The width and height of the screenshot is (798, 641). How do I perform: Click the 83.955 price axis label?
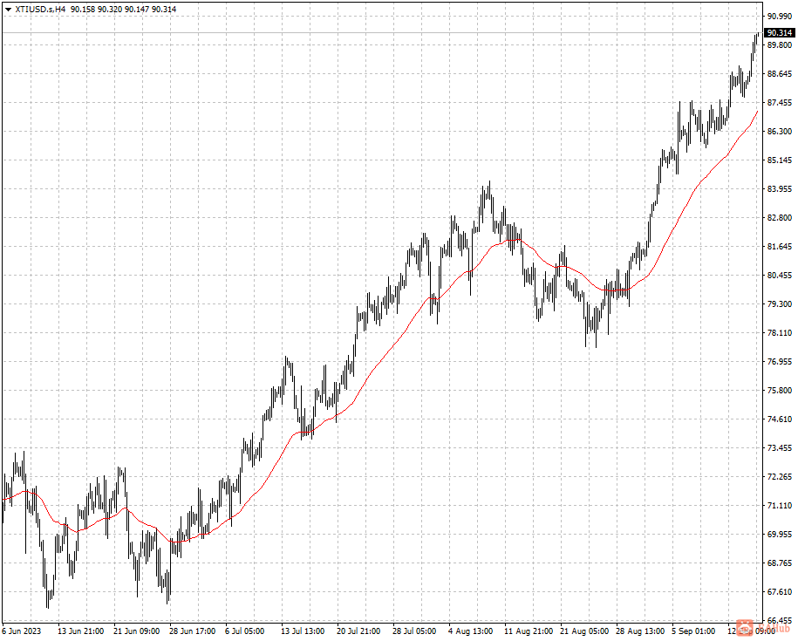click(x=779, y=188)
